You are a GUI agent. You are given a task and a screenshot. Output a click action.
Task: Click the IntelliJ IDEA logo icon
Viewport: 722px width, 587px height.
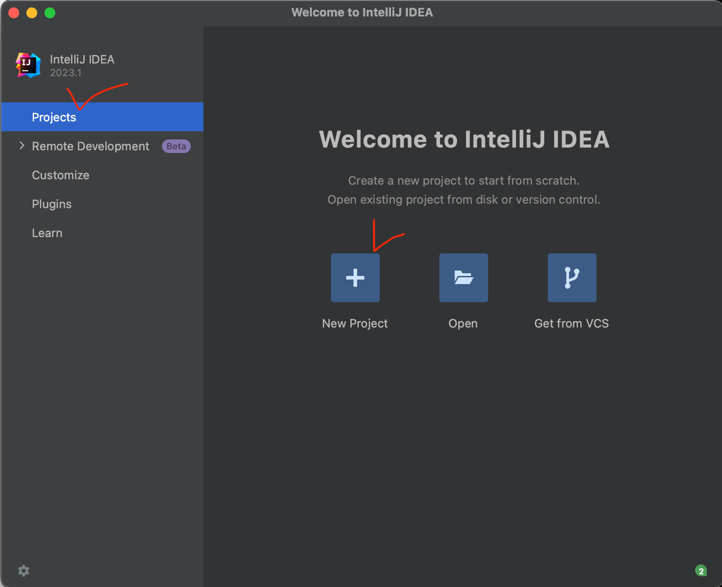[x=28, y=65]
